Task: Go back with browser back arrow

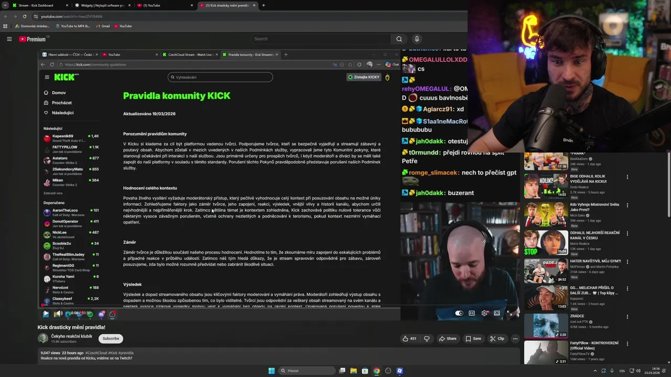Action: click(5, 16)
